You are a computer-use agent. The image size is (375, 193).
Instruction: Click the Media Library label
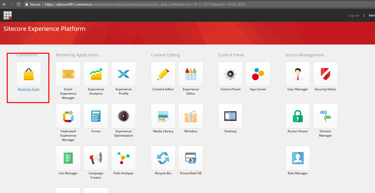(163, 131)
